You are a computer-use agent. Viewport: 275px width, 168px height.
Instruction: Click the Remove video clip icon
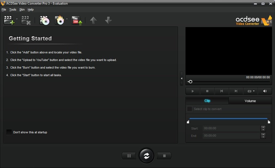[26, 20]
